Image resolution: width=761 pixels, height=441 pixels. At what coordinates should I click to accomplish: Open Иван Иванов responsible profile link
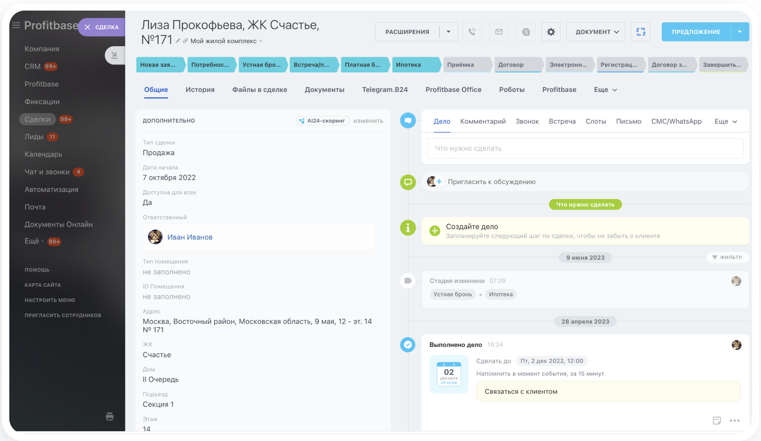point(190,237)
